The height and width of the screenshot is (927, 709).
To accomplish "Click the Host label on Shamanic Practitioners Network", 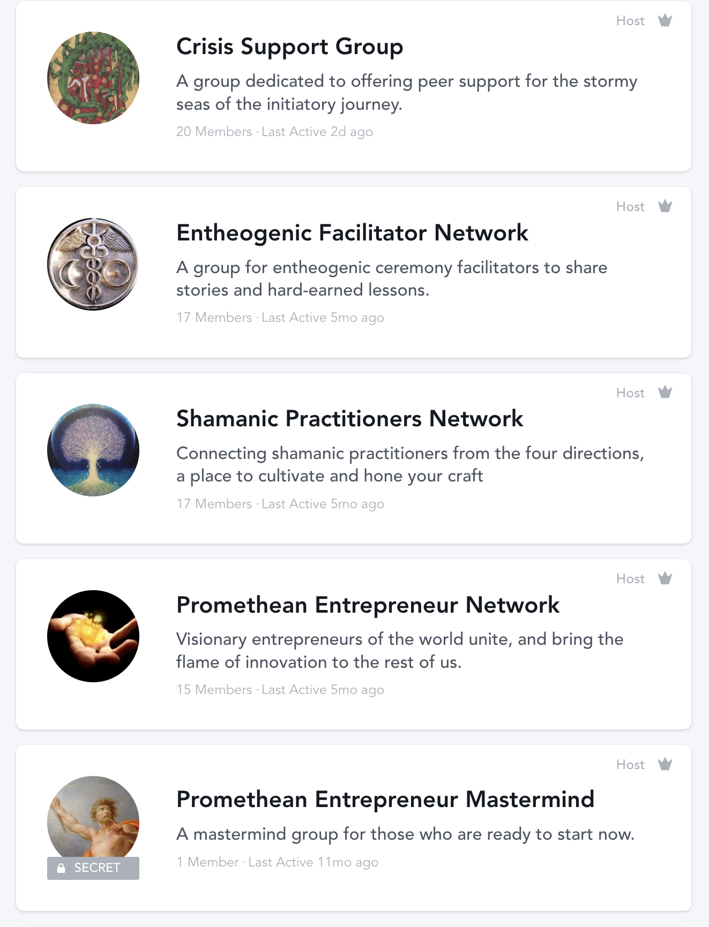I will pyautogui.click(x=630, y=393).
